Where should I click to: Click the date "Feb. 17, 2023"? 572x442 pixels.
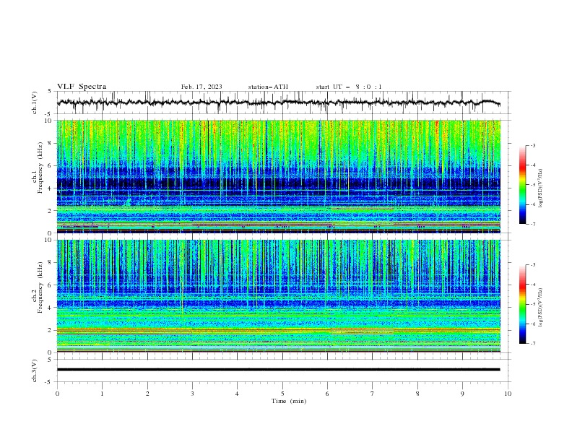coord(201,87)
